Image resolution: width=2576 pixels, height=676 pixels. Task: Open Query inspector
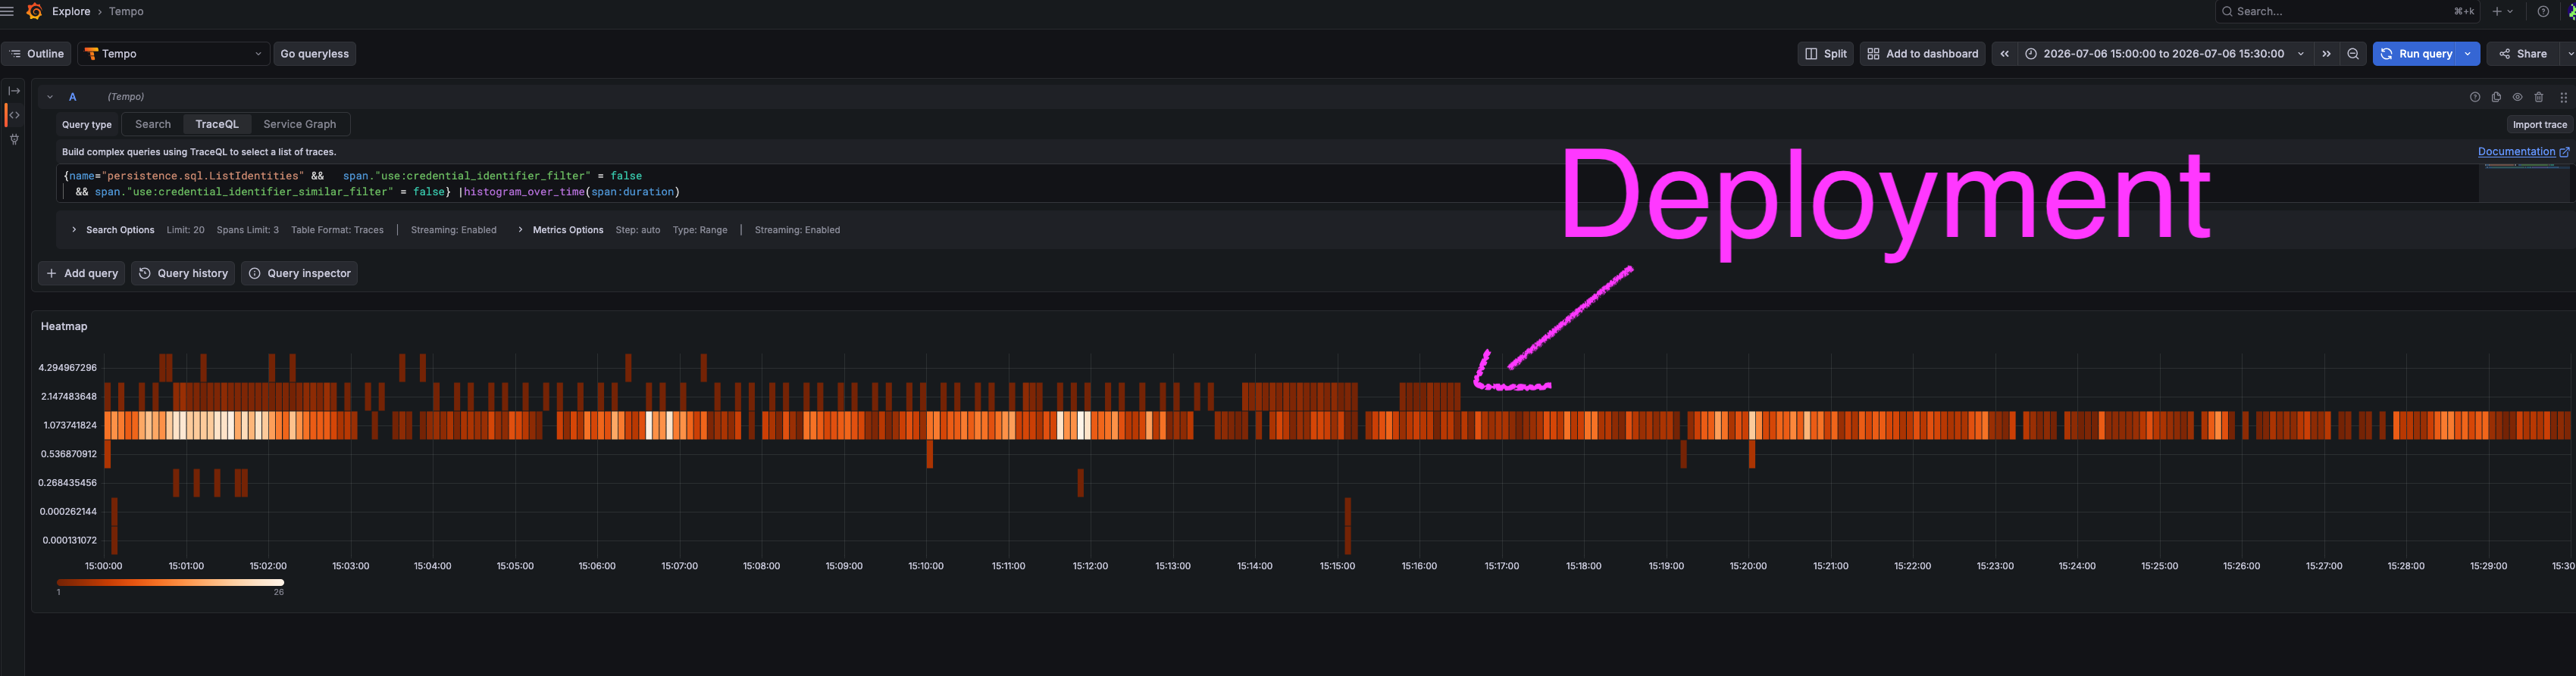tap(299, 273)
